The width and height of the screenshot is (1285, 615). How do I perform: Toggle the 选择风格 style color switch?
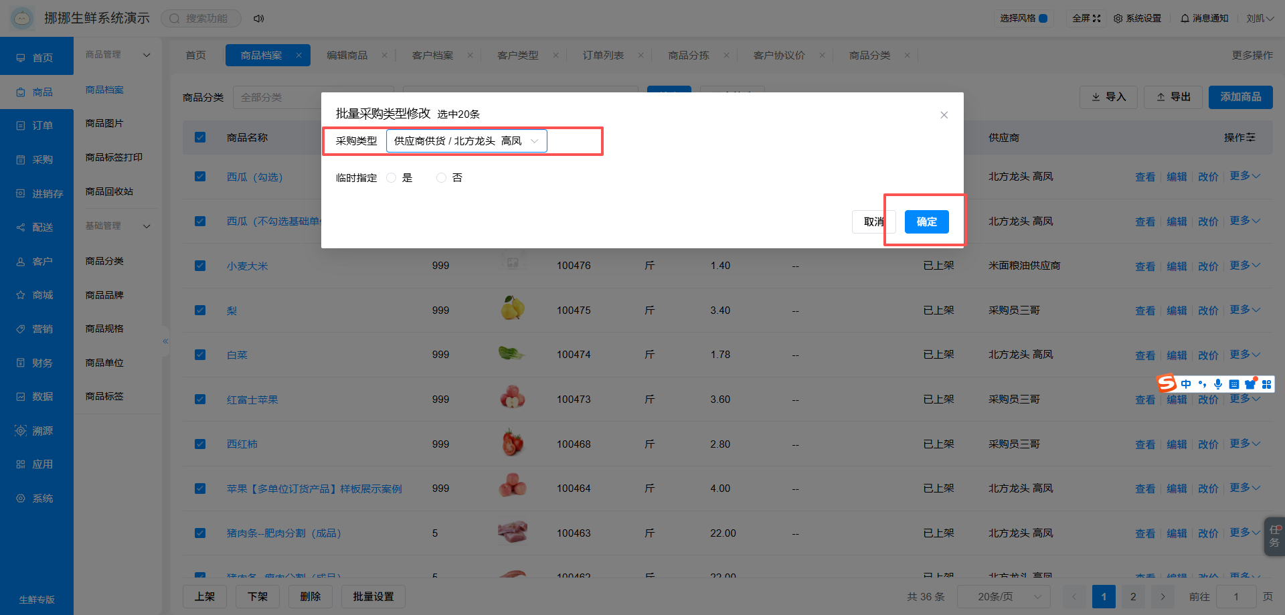pyautogui.click(x=1043, y=19)
